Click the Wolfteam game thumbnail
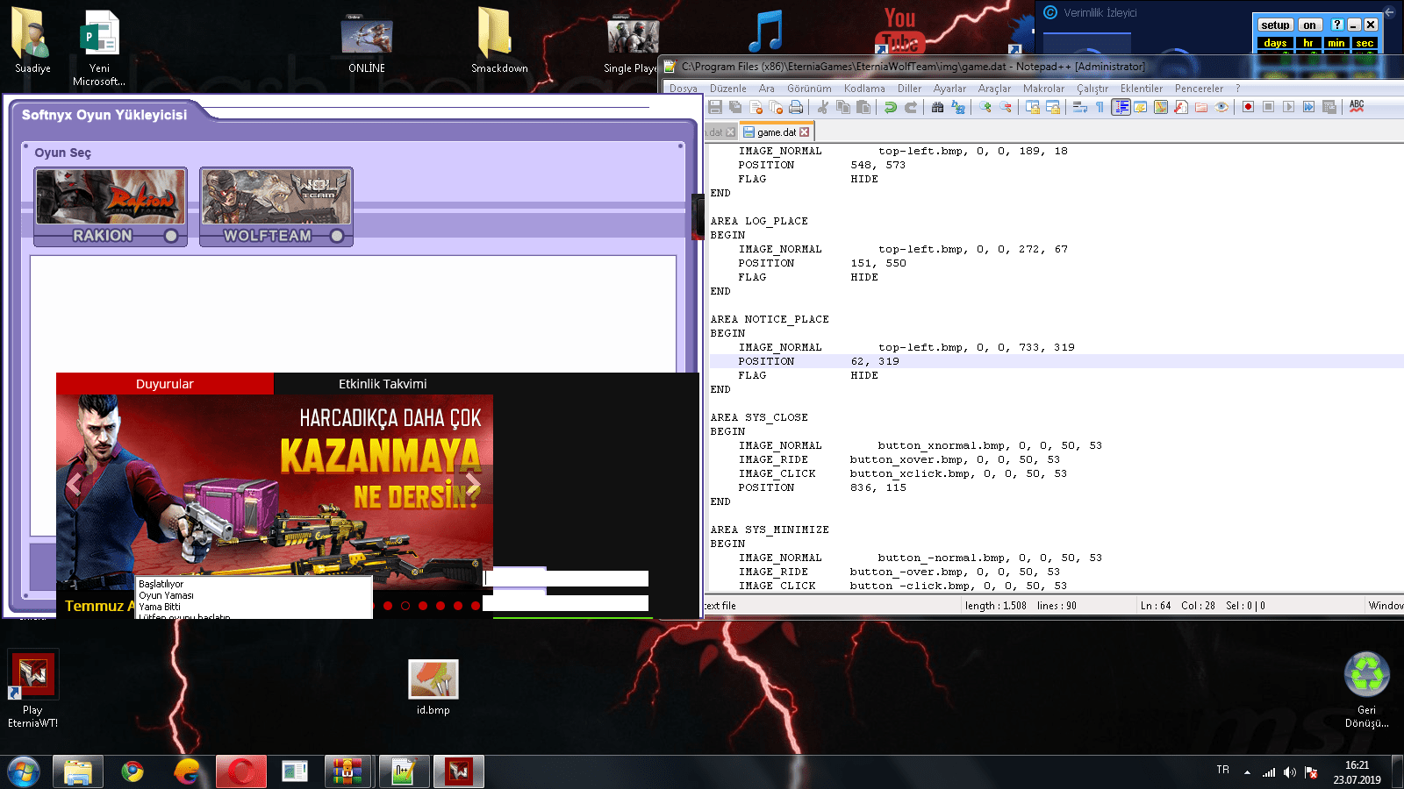1404x789 pixels. (x=276, y=197)
